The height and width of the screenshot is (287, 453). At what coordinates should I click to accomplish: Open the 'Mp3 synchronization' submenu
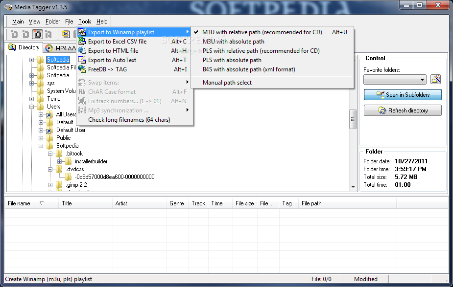pyautogui.click(x=134, y=110)
